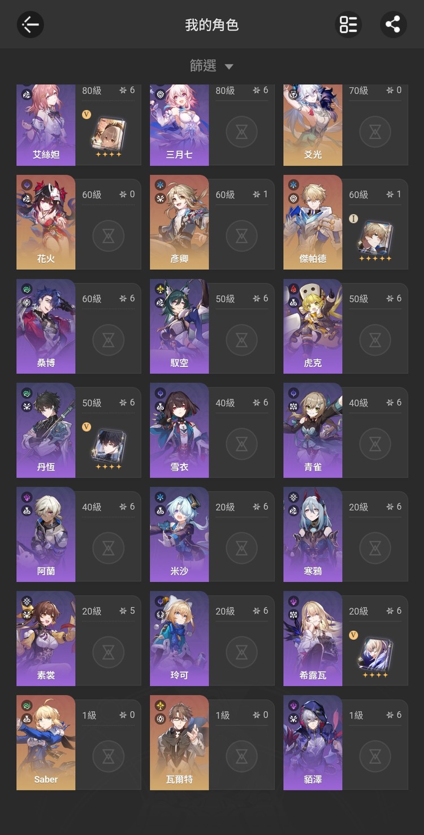Viewport: 424px width, 835px height.
Task: Open the 三月七 character portrait
Action: (x=179, y=124)
